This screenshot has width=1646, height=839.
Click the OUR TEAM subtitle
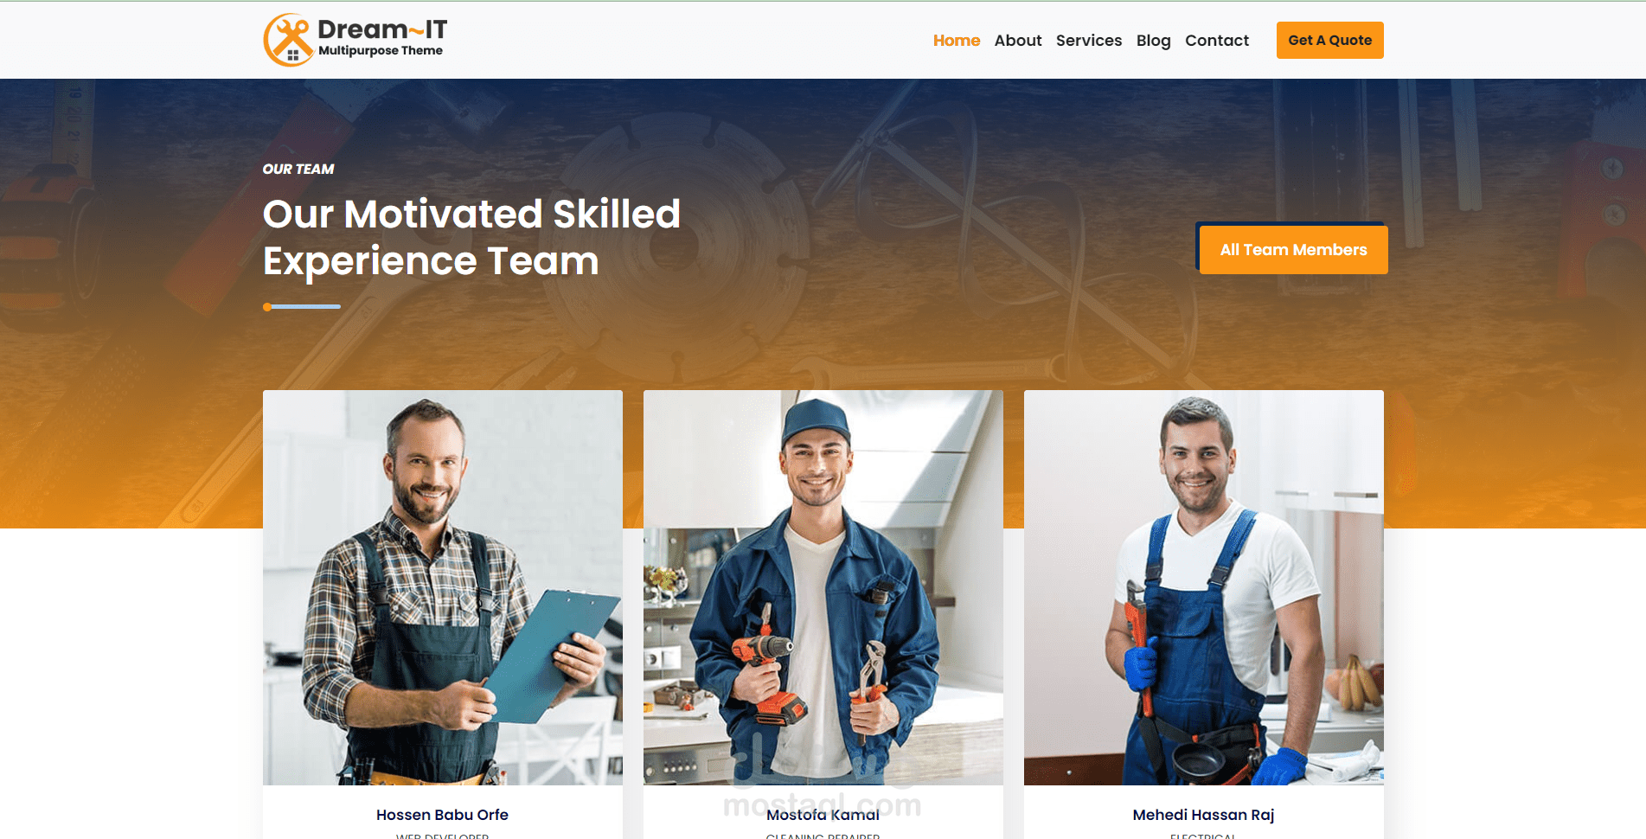tap(298, 170)
